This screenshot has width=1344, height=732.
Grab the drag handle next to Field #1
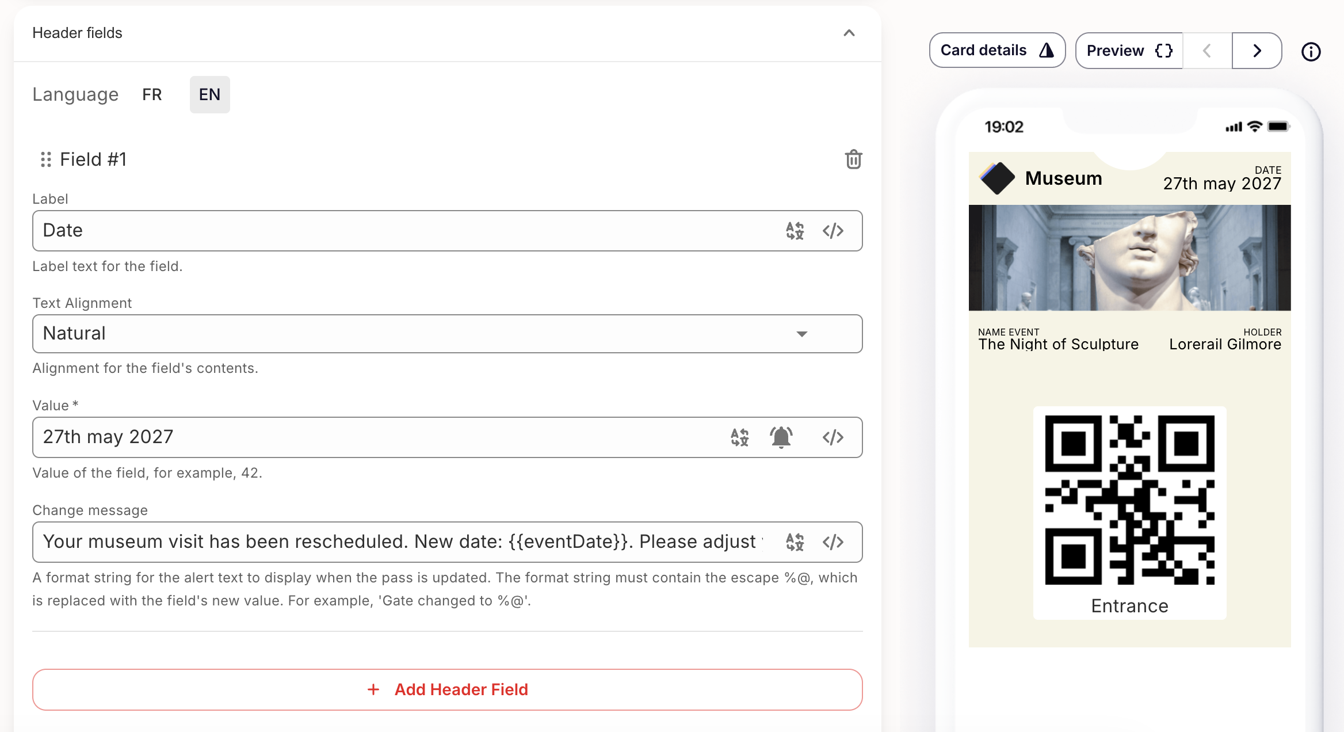pyautogui.click(x=45, y=160)
